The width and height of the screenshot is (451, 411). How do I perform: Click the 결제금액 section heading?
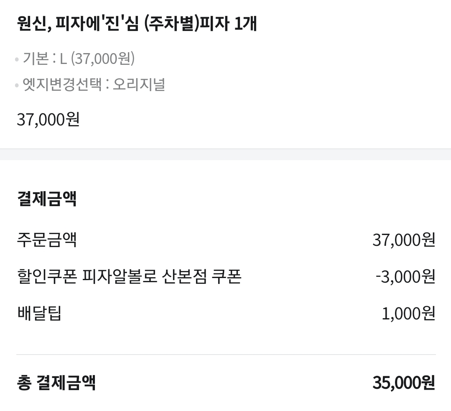(47, 198)
